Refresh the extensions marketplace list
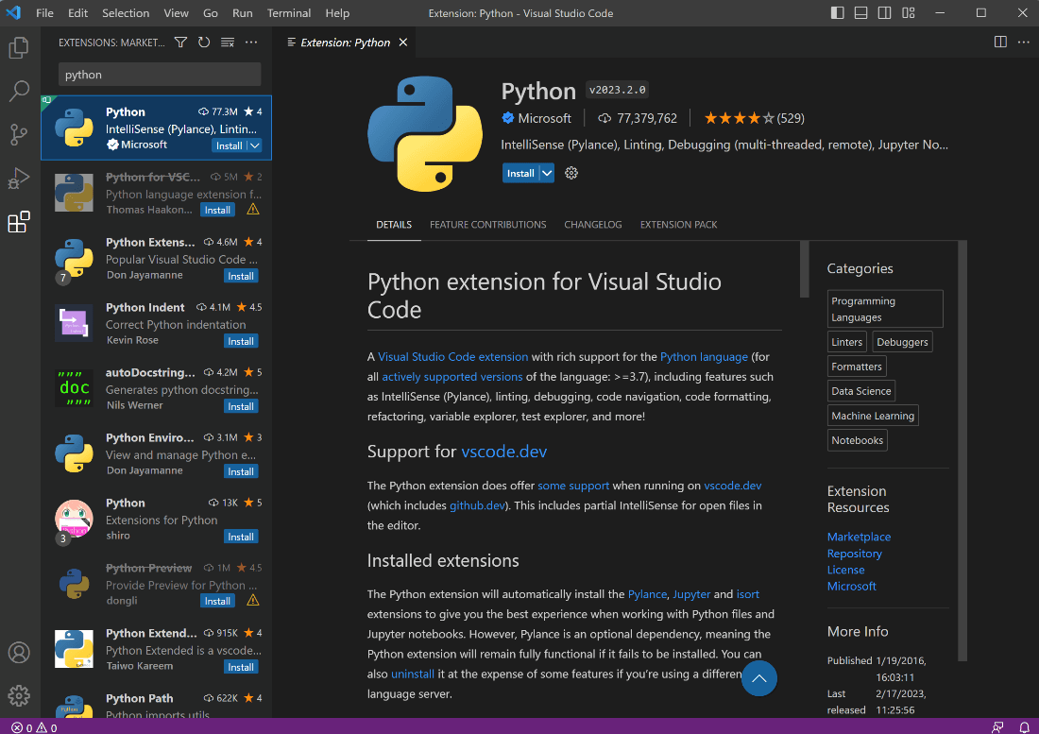The height and width of the screenshot is (734, 1039). 204,43
